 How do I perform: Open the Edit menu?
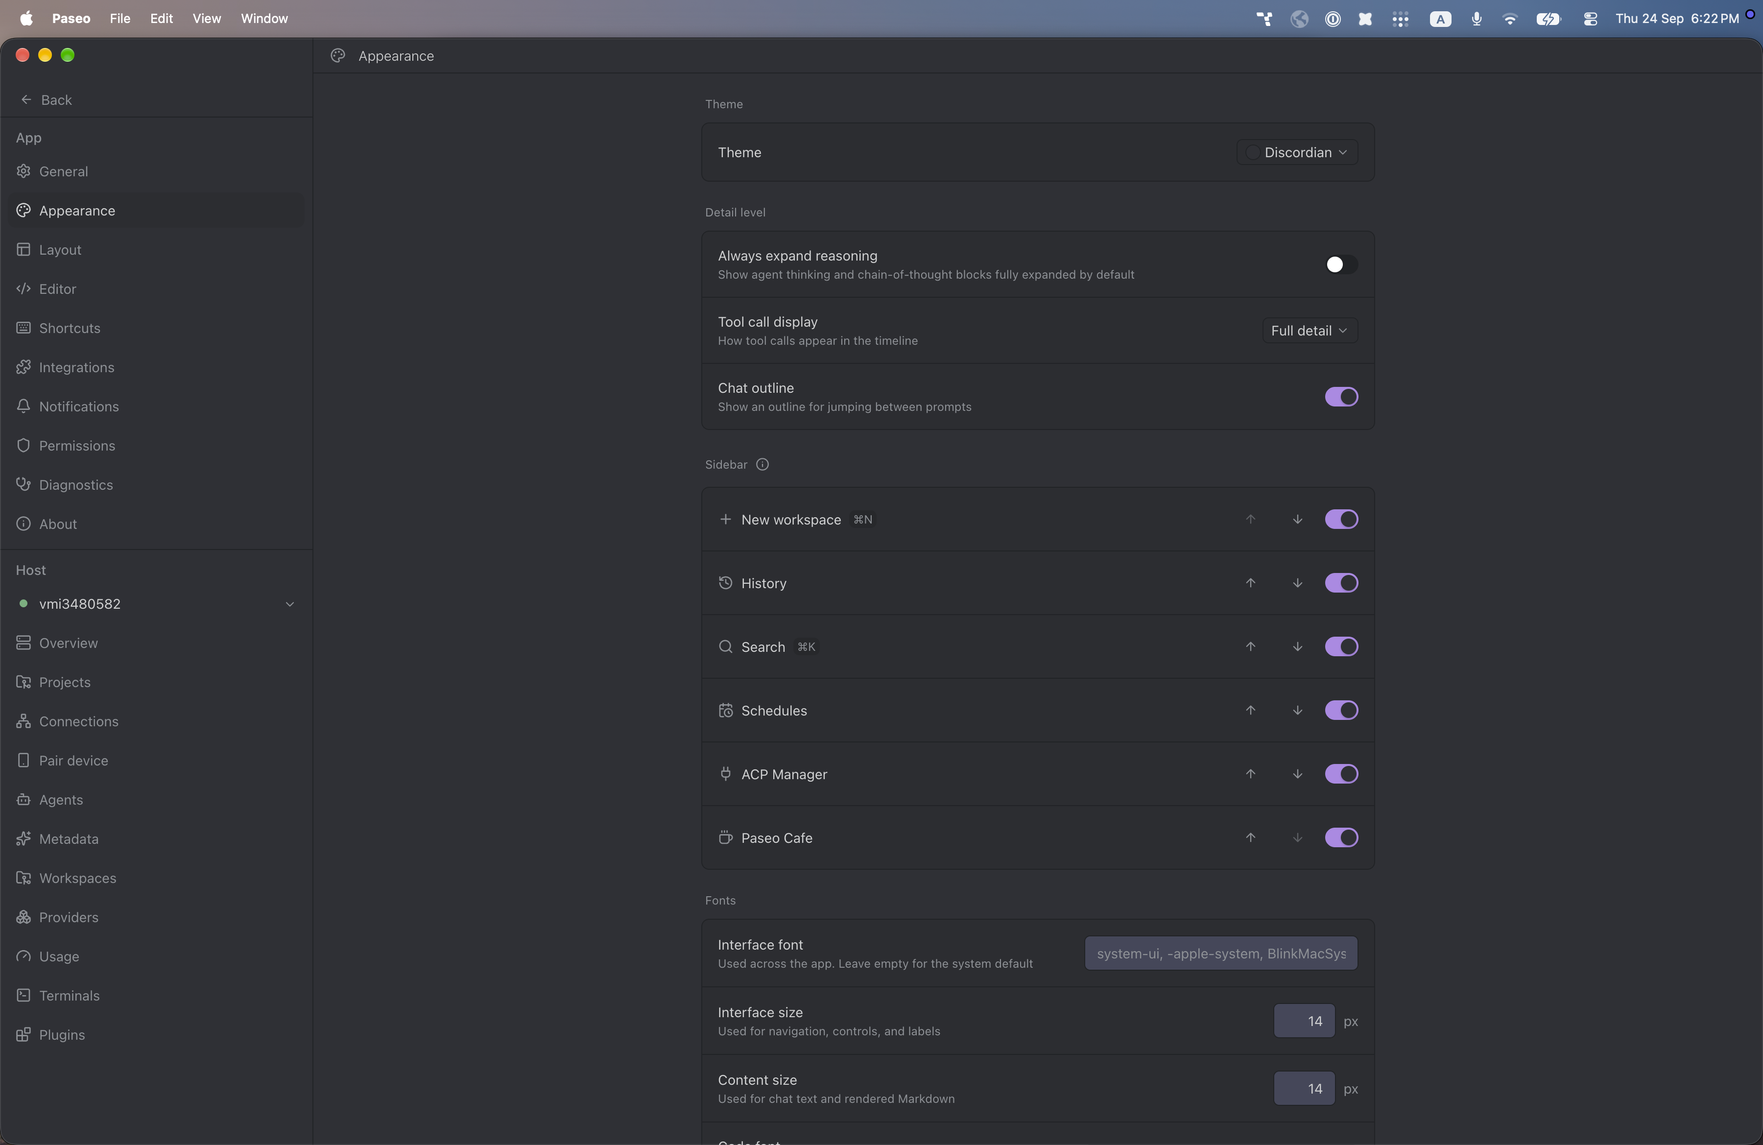tap(162, 19)
